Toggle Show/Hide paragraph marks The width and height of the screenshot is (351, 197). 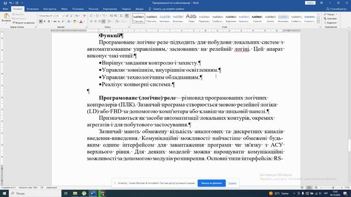[127, 16]
